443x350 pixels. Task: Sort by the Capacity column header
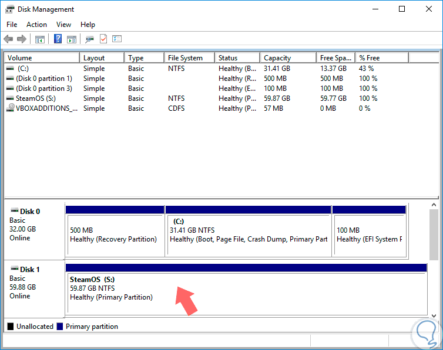point(288,58)
